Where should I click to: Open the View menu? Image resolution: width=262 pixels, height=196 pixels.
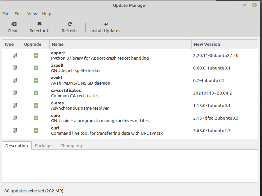pyautogui.click(x=32, y=14)
